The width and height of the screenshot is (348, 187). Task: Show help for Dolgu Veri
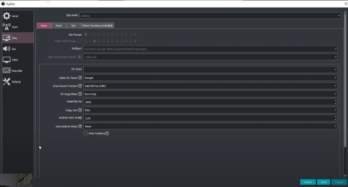(x=80, y=110)
